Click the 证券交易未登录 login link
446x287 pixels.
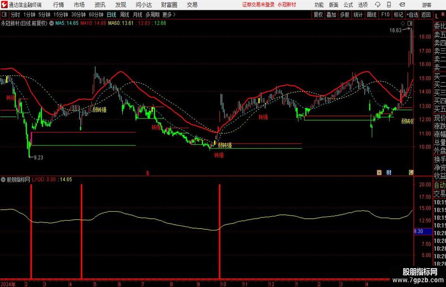258,5
